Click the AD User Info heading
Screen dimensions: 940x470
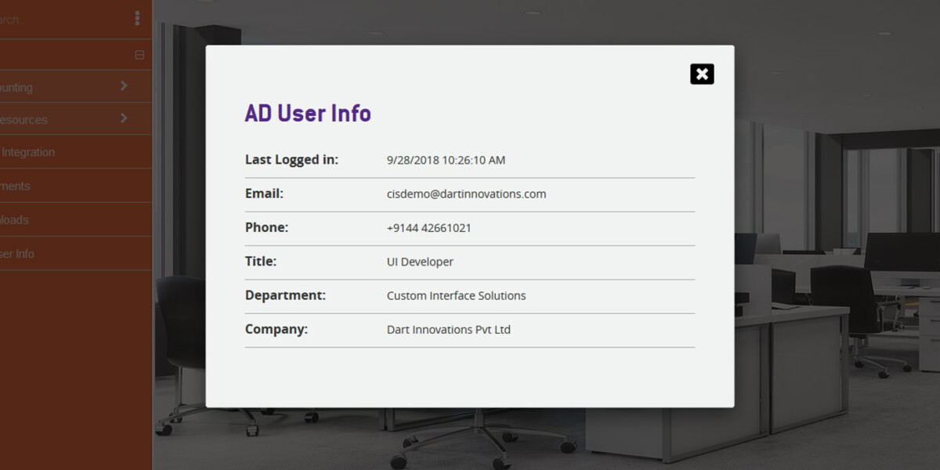tap(308, 113)
